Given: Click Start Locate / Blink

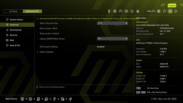Looking at the screenshot, I should pos(49,28).
